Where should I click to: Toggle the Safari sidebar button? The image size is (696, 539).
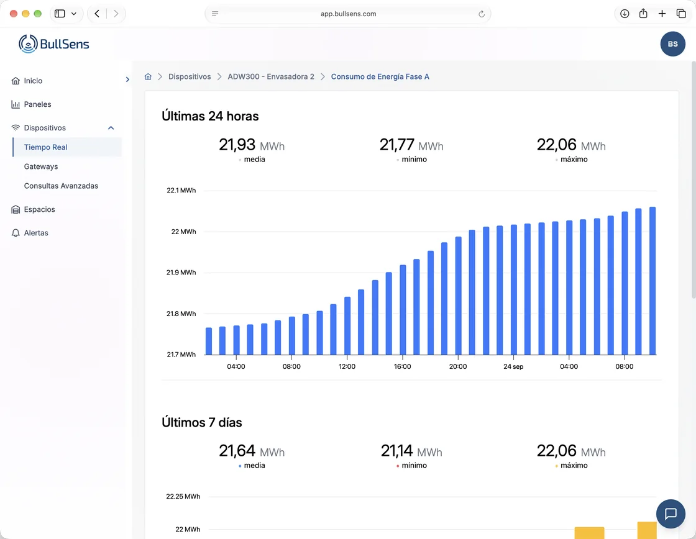pyautogui.click(x=60, y=14)
